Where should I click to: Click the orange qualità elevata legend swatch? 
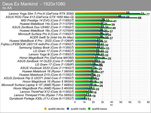tap(45, 109)
